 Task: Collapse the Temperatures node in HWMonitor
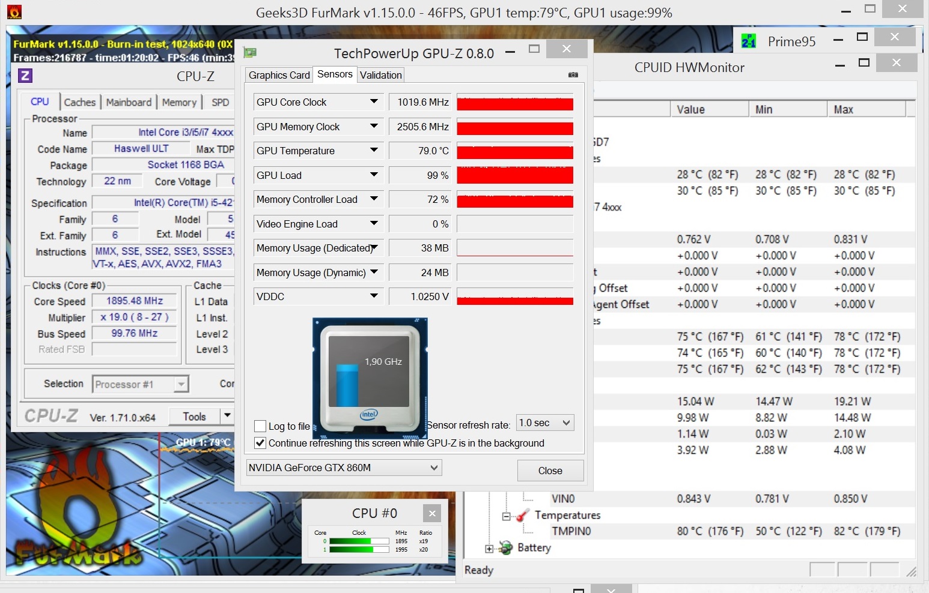(x=506, y=516)
